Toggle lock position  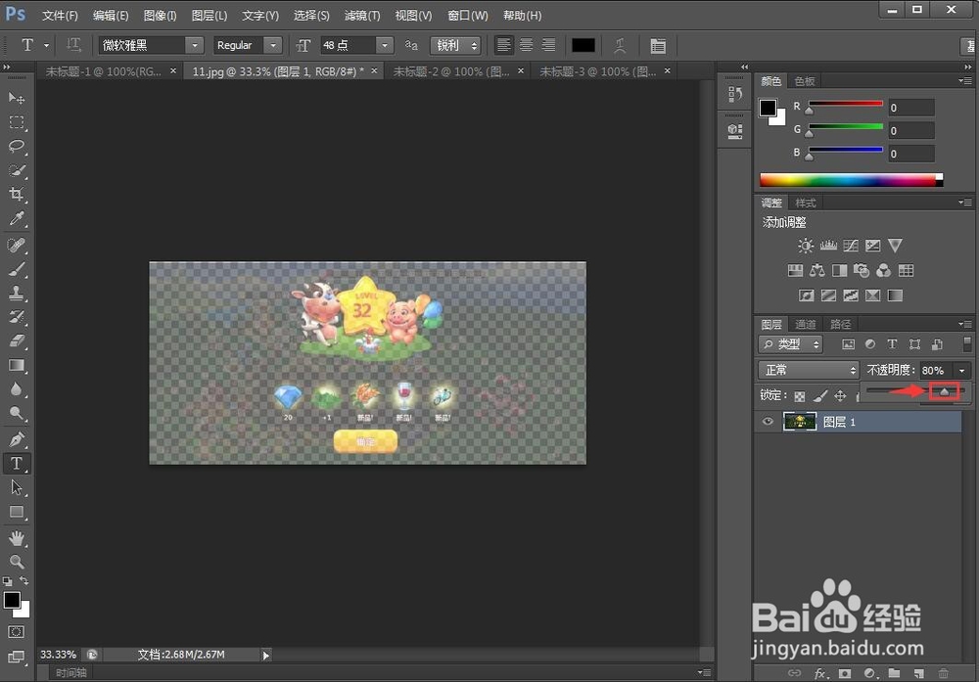tap(840, 395)
